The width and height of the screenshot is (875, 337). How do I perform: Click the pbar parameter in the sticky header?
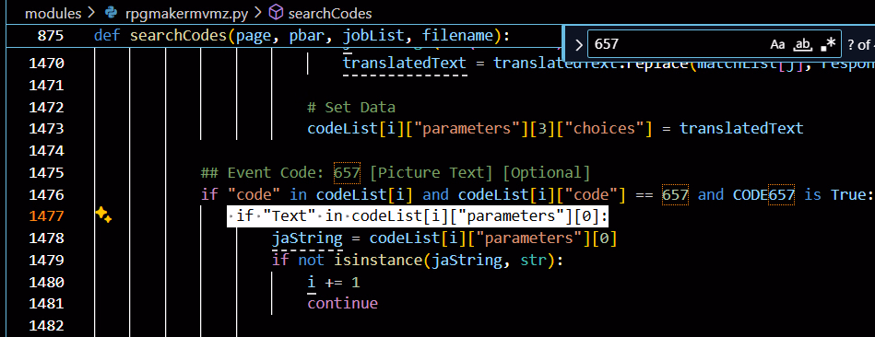pos(307,36)
